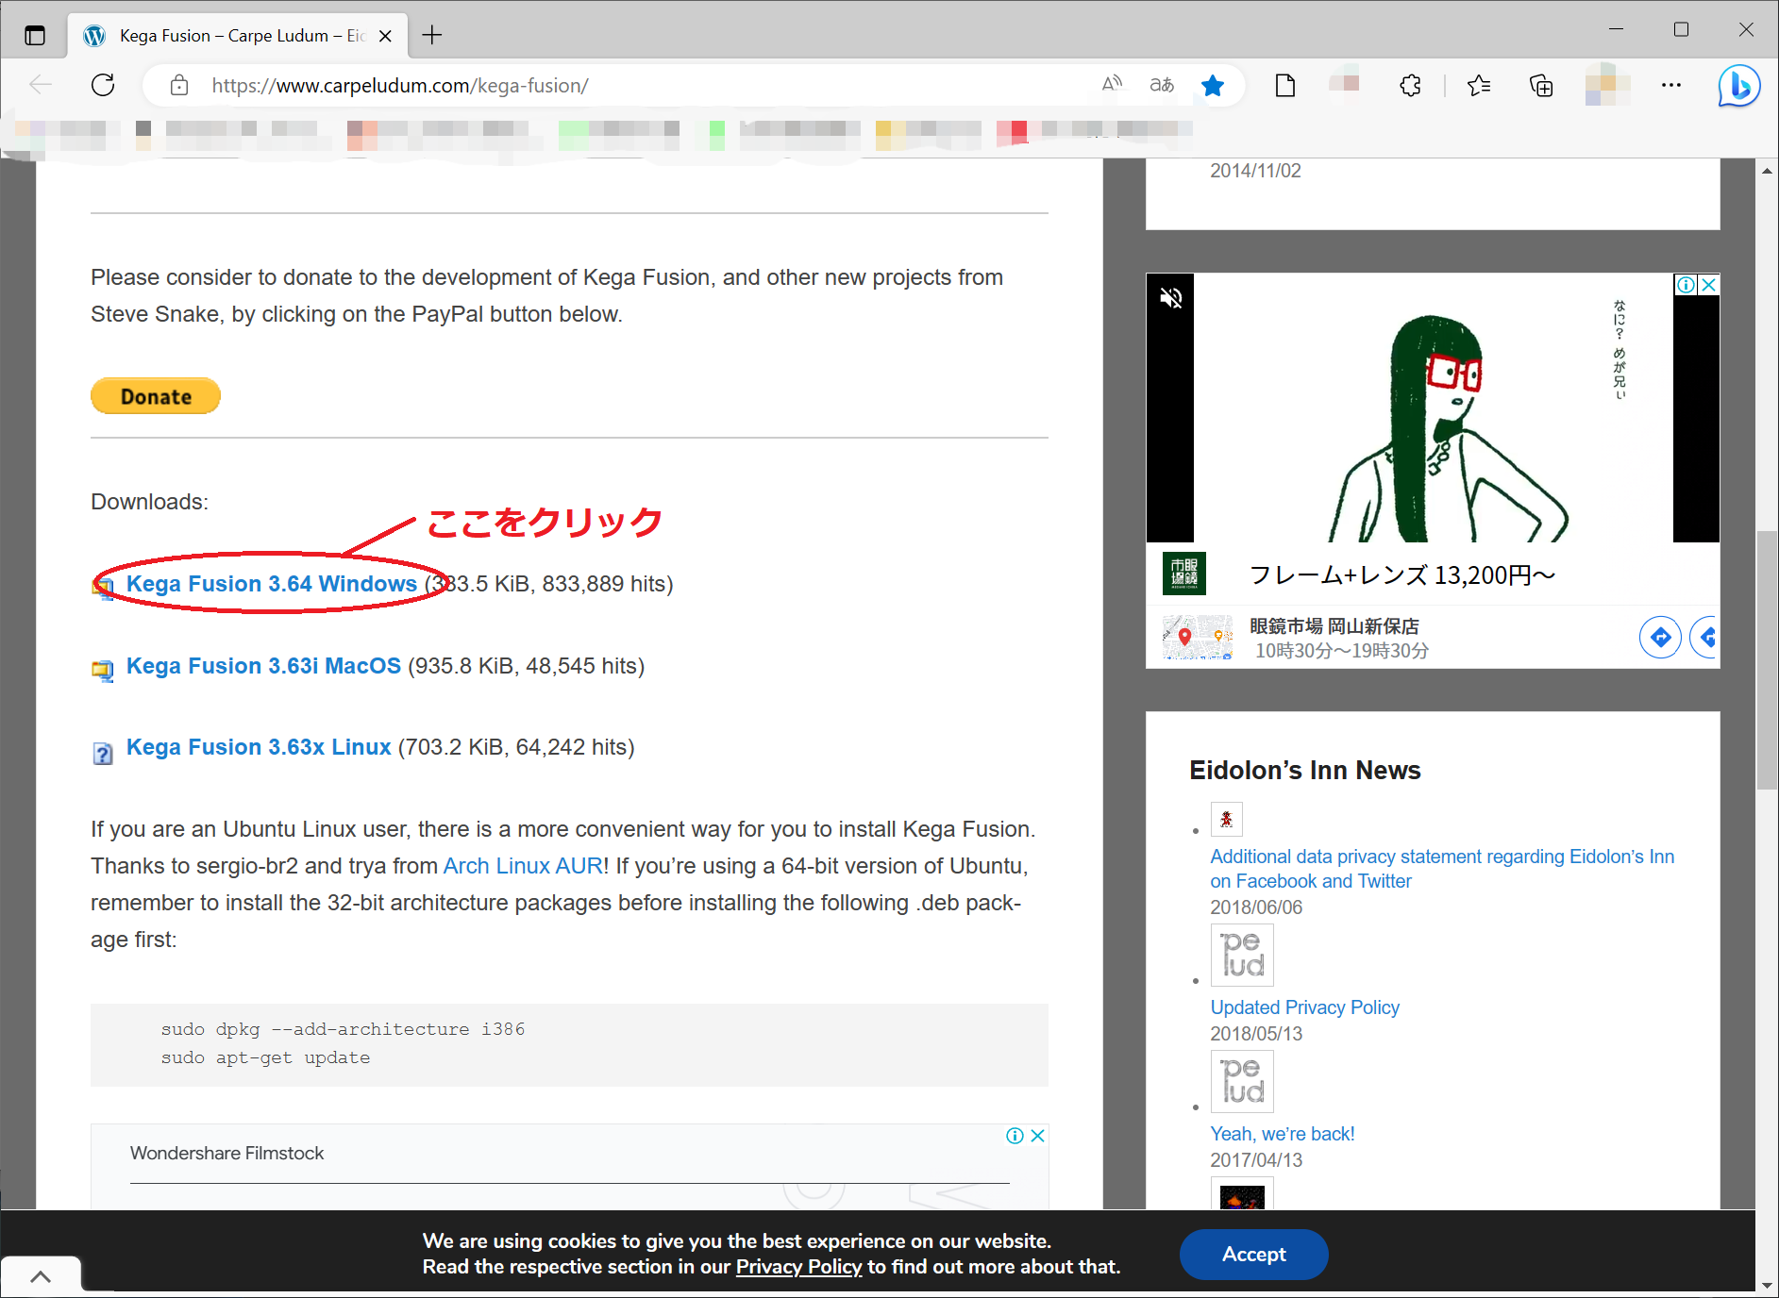The width and height of the screenshot is (1779, 1298).
Task: Click the Linux download question-mark icon
Action: [103, 753]
